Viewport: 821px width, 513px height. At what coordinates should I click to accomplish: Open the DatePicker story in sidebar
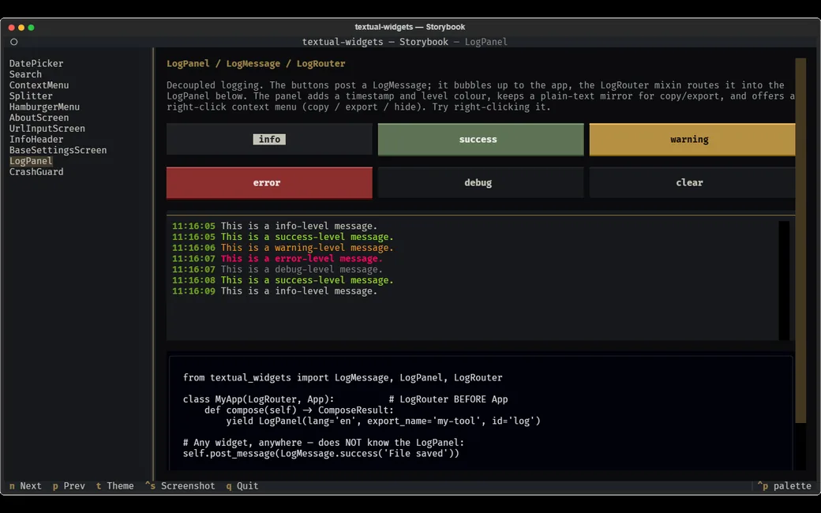click(36, 63)
